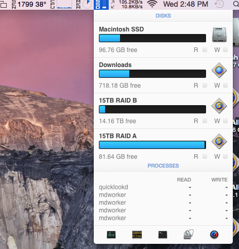Click the Downloads usage bar
Viewport: 239px width, 249px height.
tap(152, 74)
